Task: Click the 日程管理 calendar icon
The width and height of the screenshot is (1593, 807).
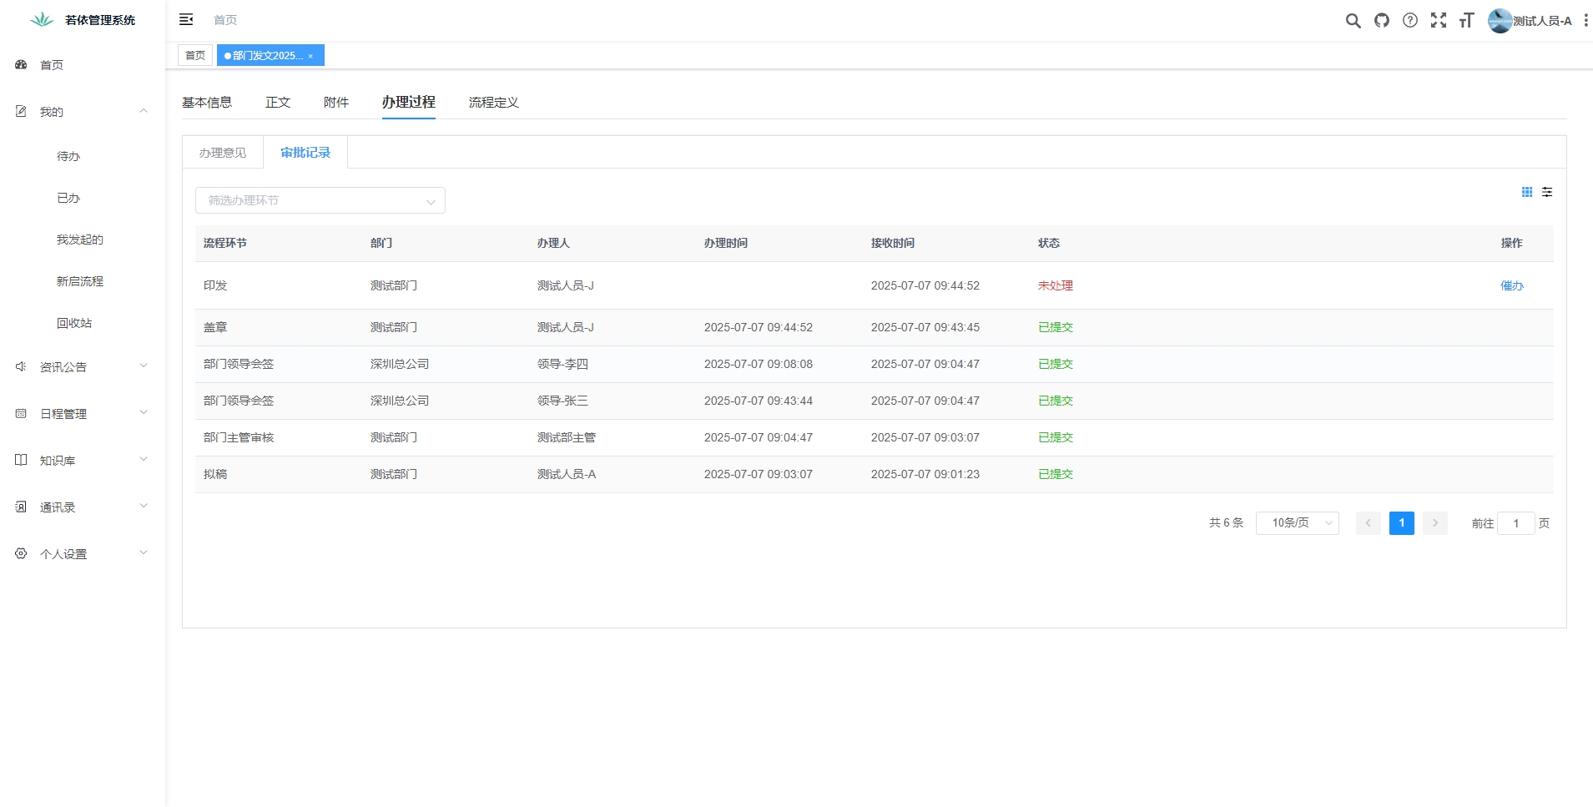Action: click(21, 413)
